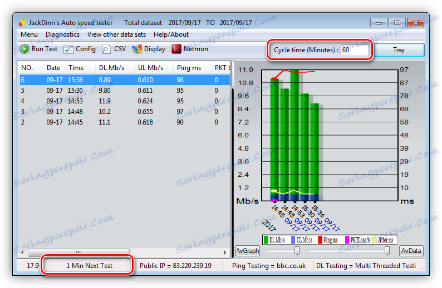Click the Public IP status entry
The image size is (442, 288).
coord(175,266)
